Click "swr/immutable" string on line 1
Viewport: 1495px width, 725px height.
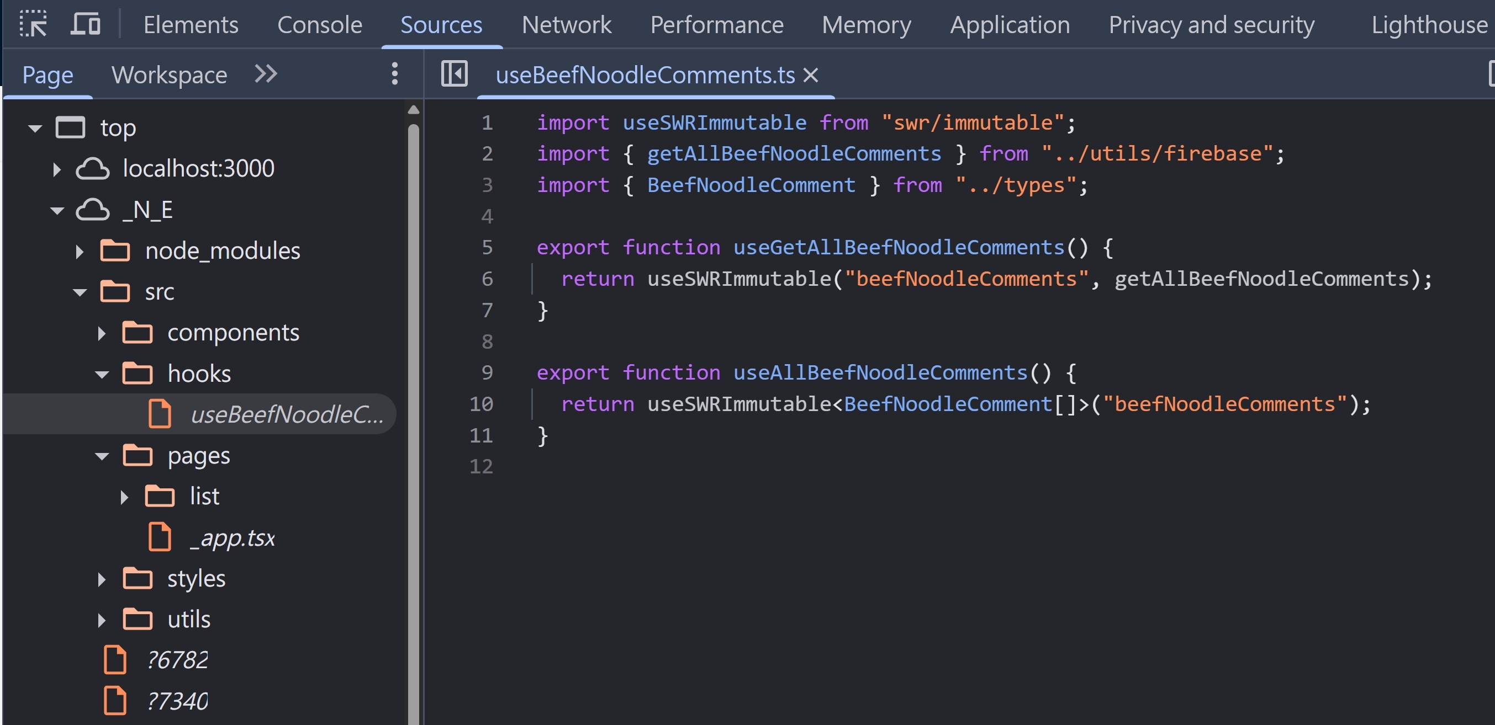[x=972, y=122]
